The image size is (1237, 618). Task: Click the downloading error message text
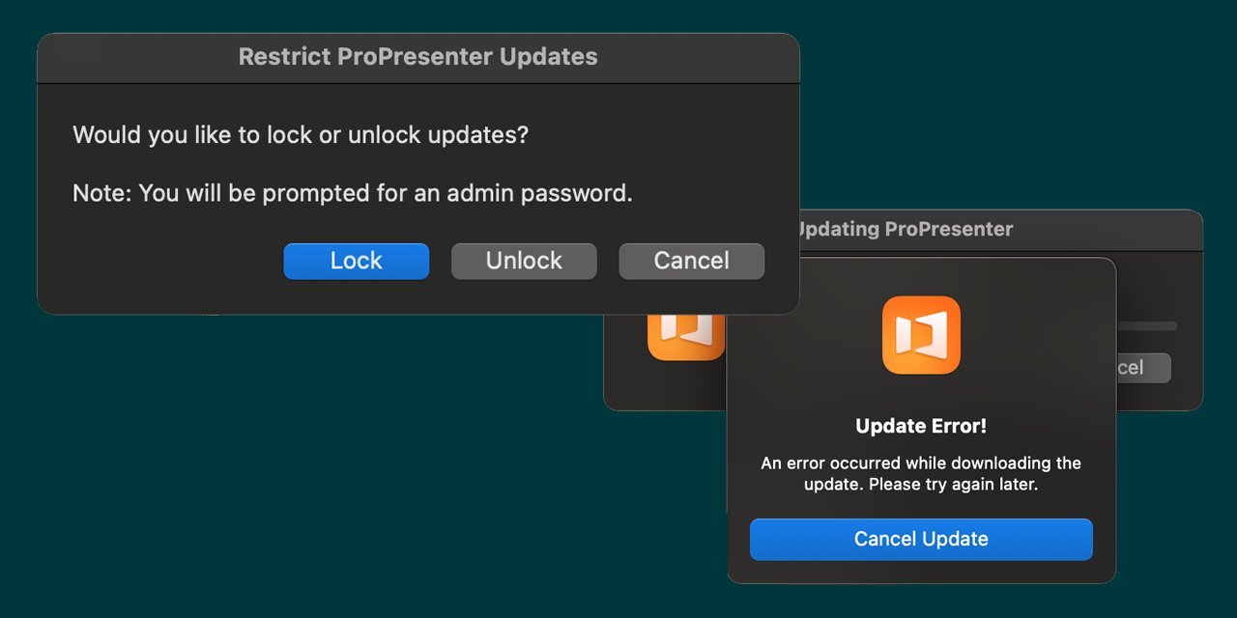(x=920, y=473)
